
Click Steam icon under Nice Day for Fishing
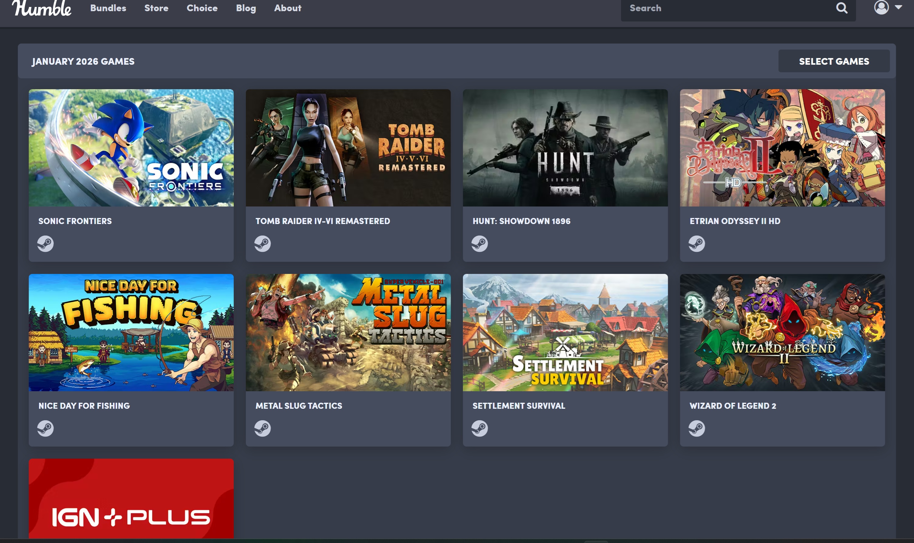[x=45, y=428]
